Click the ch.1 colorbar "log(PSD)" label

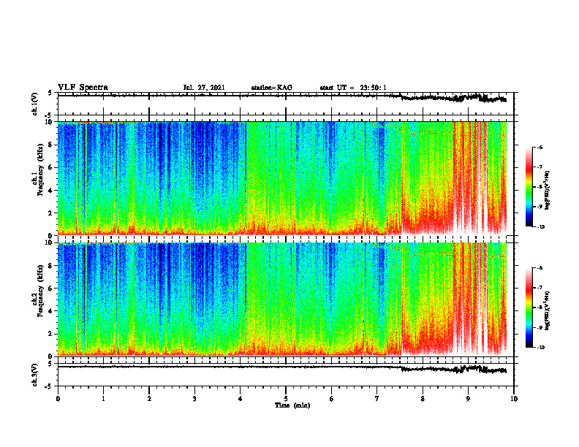pyautogui.click(x=548, y=191)
